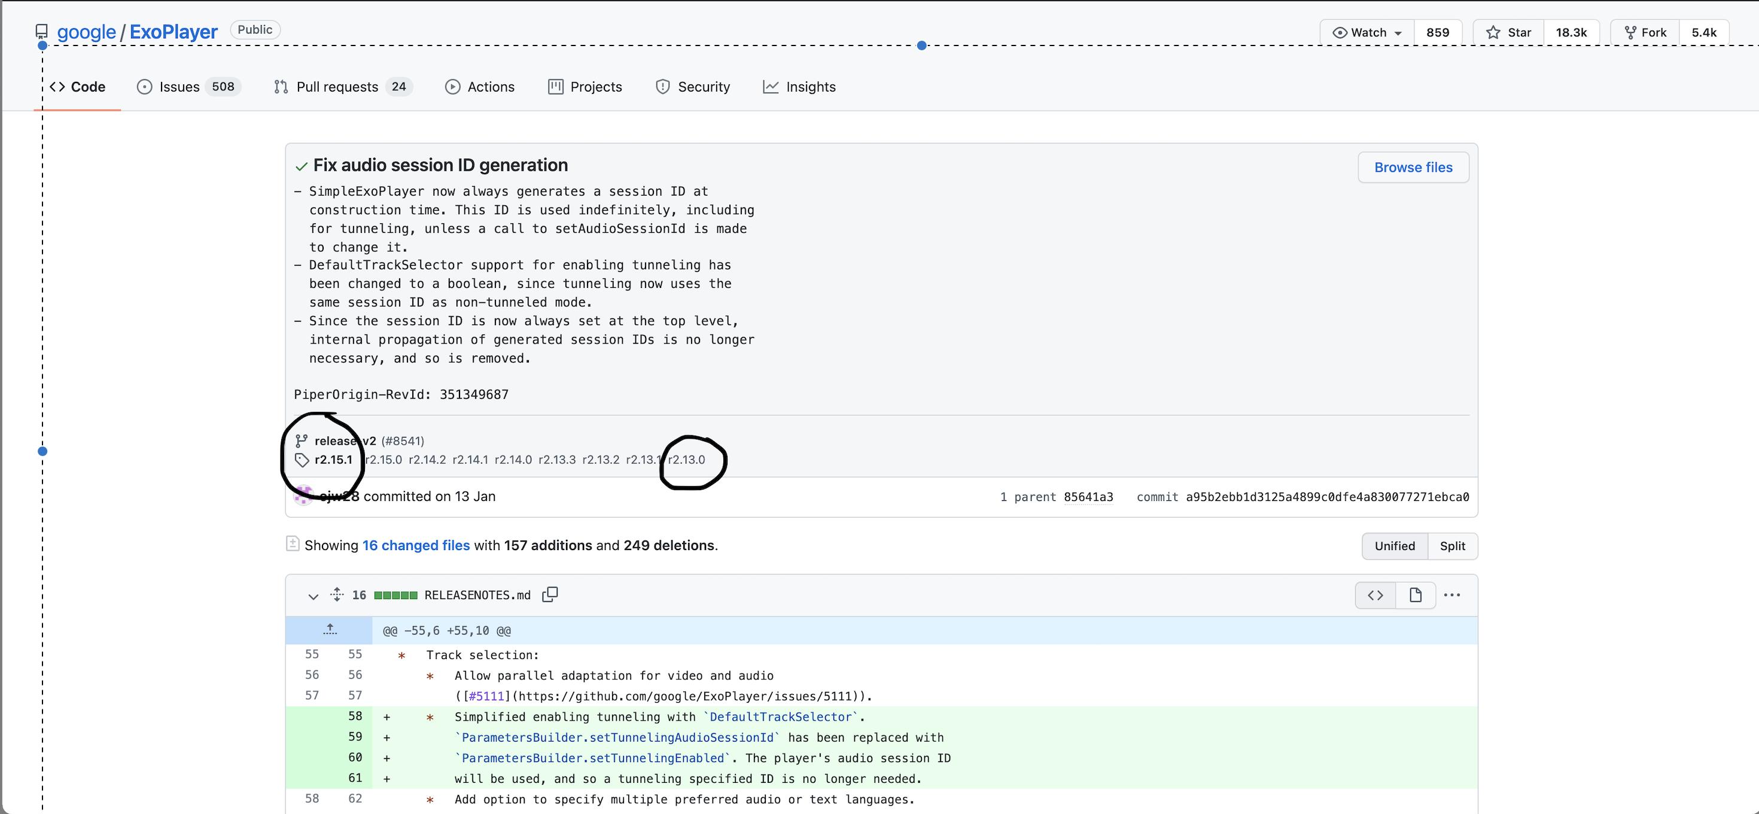
Task: Open issue #5111 link in diff
Action: 486,696
